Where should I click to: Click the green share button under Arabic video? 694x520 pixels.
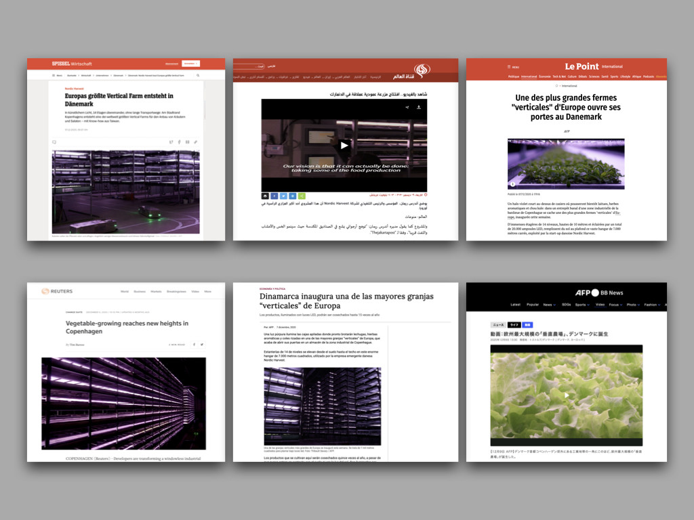click(x=302, y=196)
